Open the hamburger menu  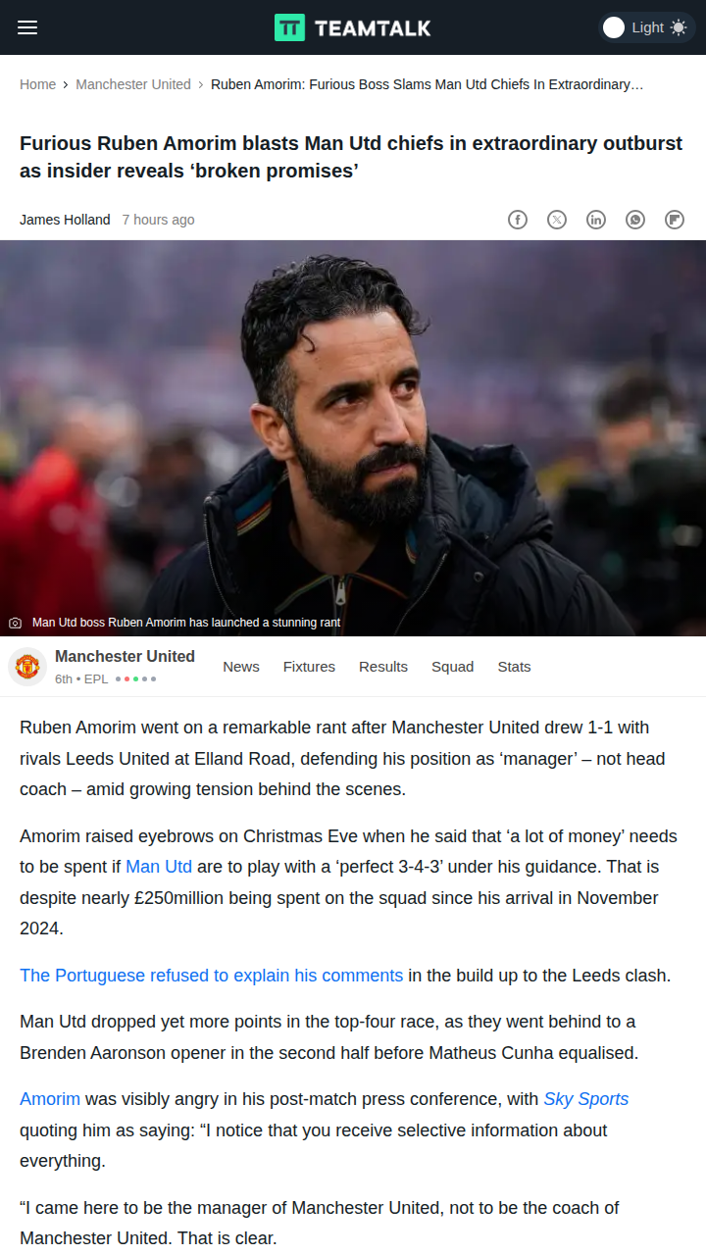27,27
